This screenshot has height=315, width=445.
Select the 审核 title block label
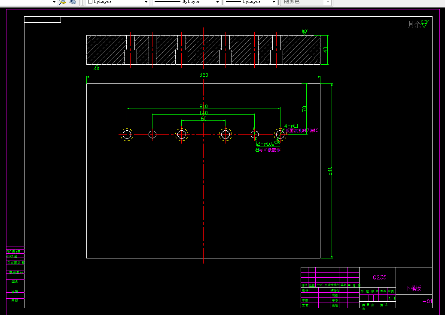pyautogui.click(x=305, y=300)
